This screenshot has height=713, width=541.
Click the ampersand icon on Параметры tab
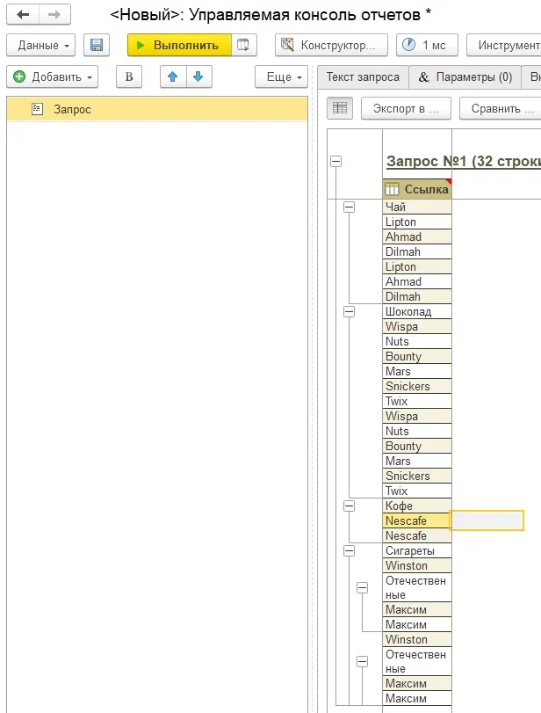[423, 77]
